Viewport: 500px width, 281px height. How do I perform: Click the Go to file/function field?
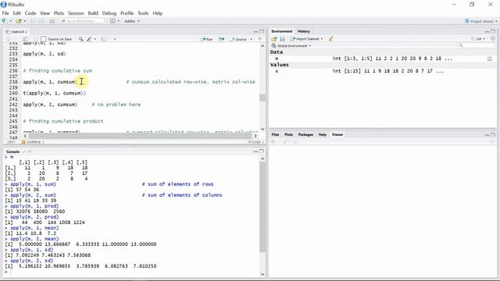(x=82, y=21)
